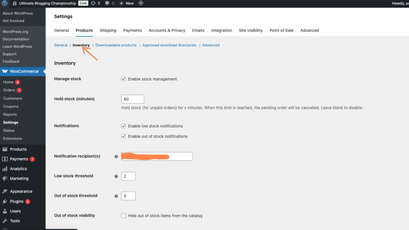Viewport: 409px width, 230px height.
Task: Click help icon next to Low stock threshold
Action: coord(116,176)
